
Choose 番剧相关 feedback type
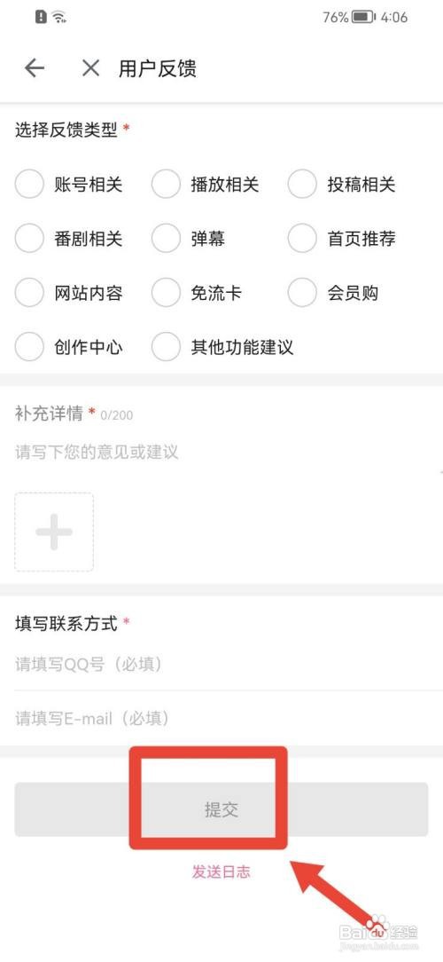29,239
